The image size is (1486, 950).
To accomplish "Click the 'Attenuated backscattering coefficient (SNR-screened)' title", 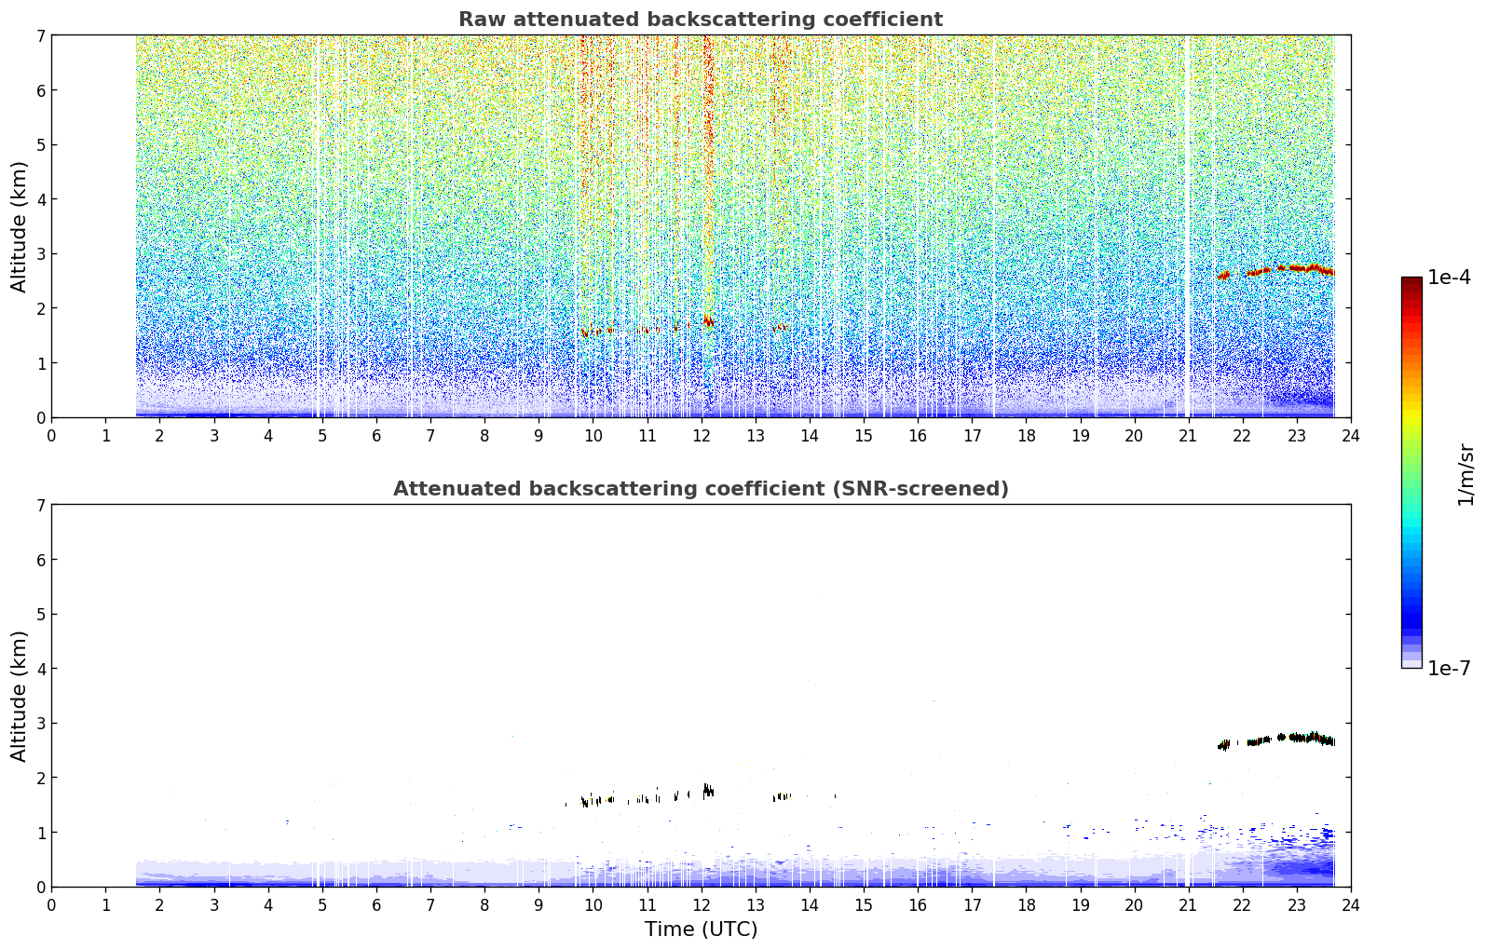I will pos(701,489).
